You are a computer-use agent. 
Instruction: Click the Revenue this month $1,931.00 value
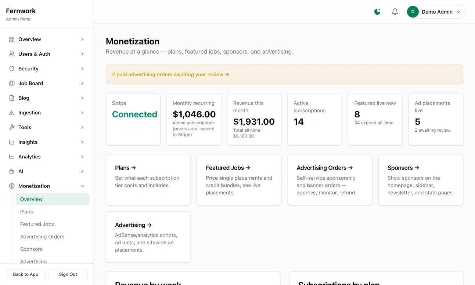click(x=254, y=122)
